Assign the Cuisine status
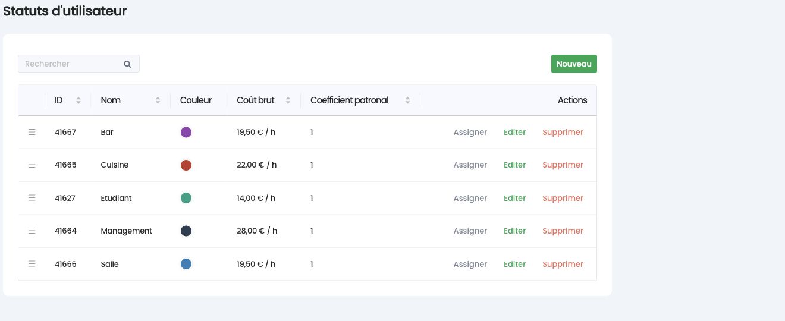Screen dimensions: 785x321 tap(470, 165)
